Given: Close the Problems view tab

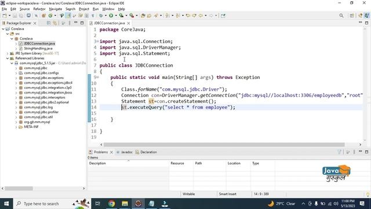Looking at the screenshot, I should click(111, 152).
